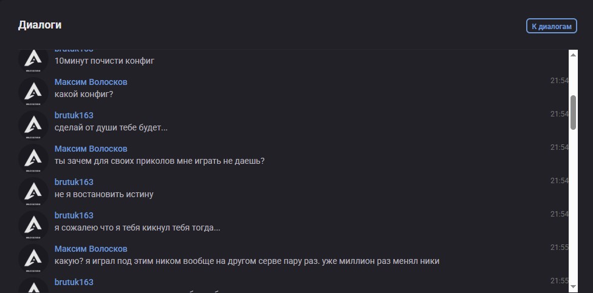Click the scrollbar up arrow
The width and height of the screenshot is (593, 293).
(x=573, y=55)
